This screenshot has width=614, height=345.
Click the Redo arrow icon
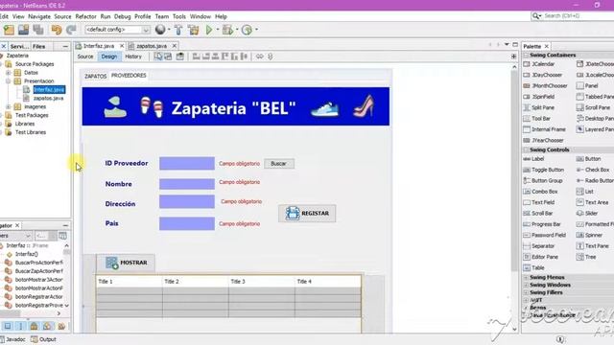[x=71, y=30]
